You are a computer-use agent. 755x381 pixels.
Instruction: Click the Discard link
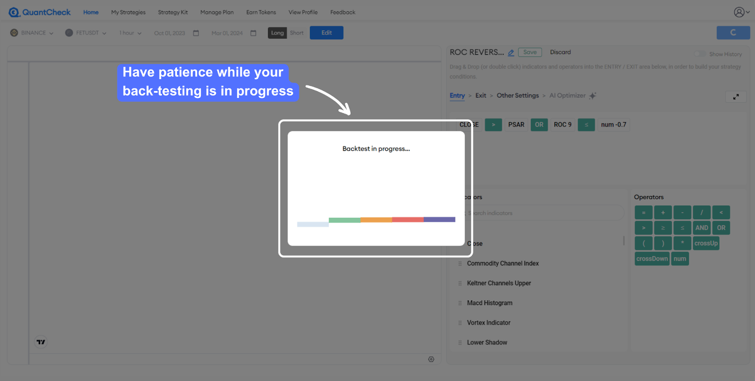pos(560,52)
